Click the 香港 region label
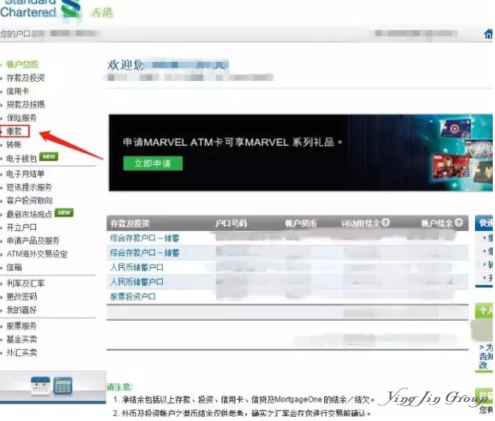The width and height of the screenshot is (495, 421). tap(102, 13)
